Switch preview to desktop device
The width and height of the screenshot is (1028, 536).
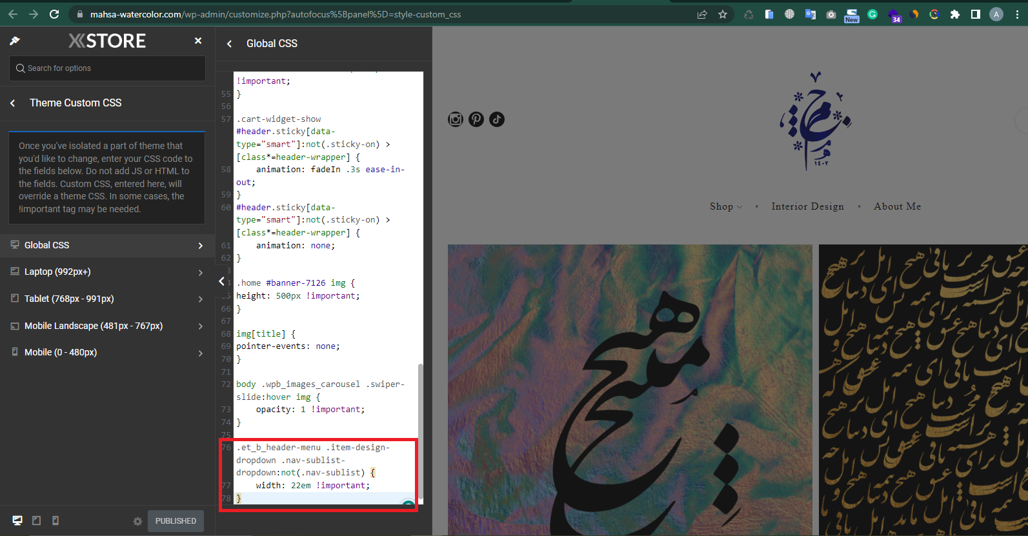click(17, 521)
